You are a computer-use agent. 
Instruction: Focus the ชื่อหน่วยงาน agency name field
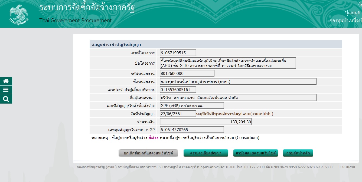coord(238,81)
